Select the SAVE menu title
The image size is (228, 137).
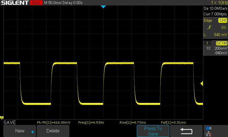click(10, 122)
